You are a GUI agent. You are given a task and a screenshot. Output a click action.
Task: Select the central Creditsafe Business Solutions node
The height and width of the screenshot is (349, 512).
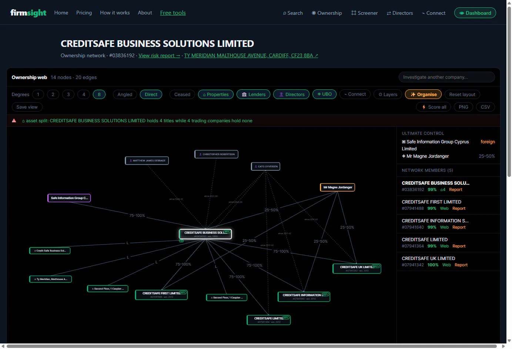pyautogui.click(x=205, y=234)
